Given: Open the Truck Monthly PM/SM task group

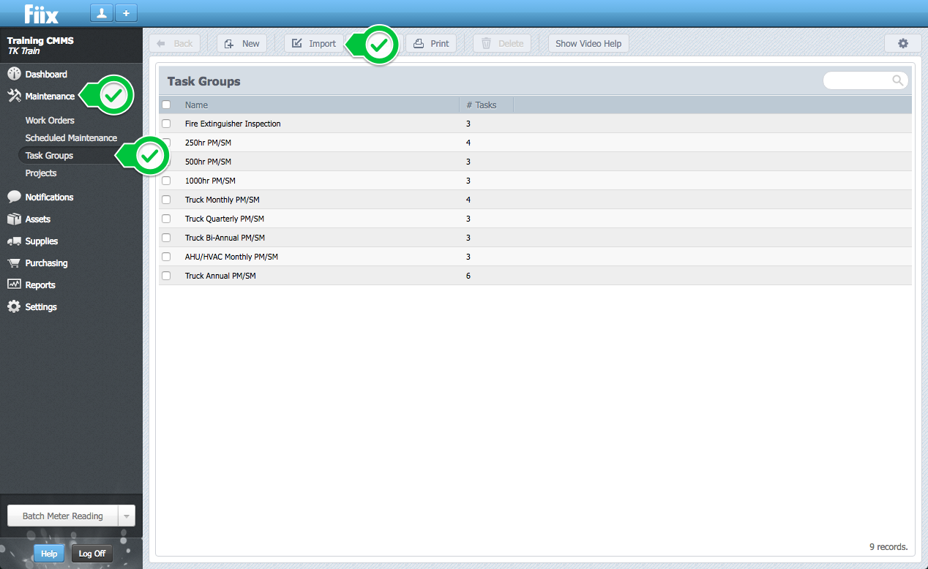Looking at the screenshot, I should click(x=222, y=200).
